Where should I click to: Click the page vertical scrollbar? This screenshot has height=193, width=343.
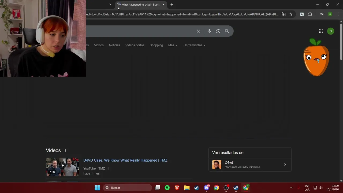pyautogui.click(x=341, y=42)
